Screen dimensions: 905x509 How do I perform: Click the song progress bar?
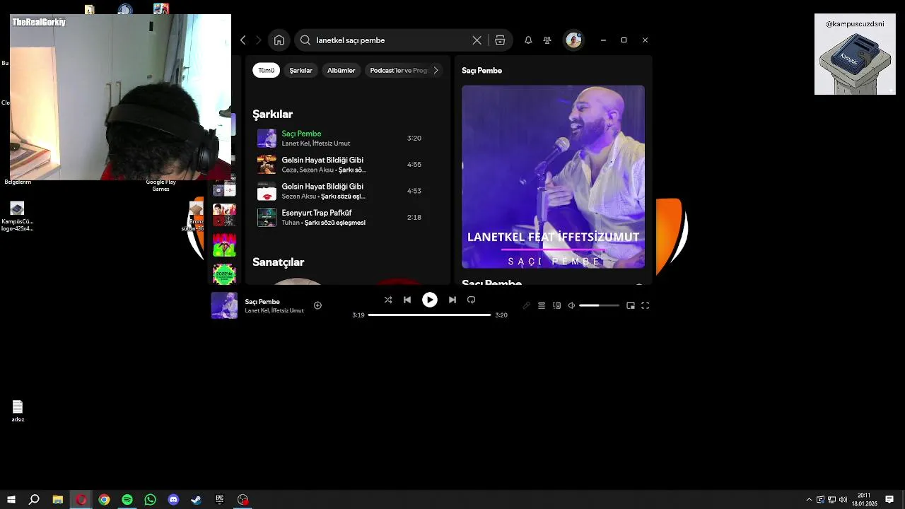[429, 315]
